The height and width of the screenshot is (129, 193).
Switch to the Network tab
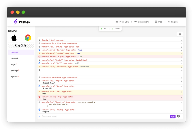coord(15,58)
